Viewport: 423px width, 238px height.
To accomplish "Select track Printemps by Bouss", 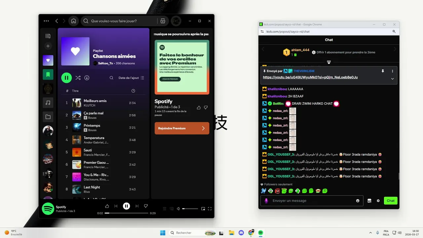I will pos(103,127).
